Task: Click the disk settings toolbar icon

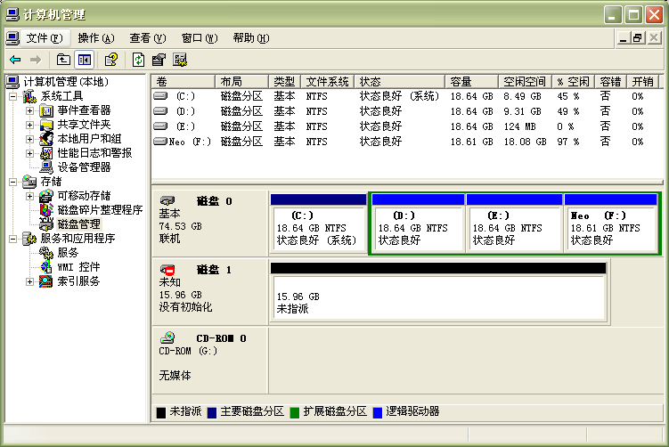Action: [180, 60]
